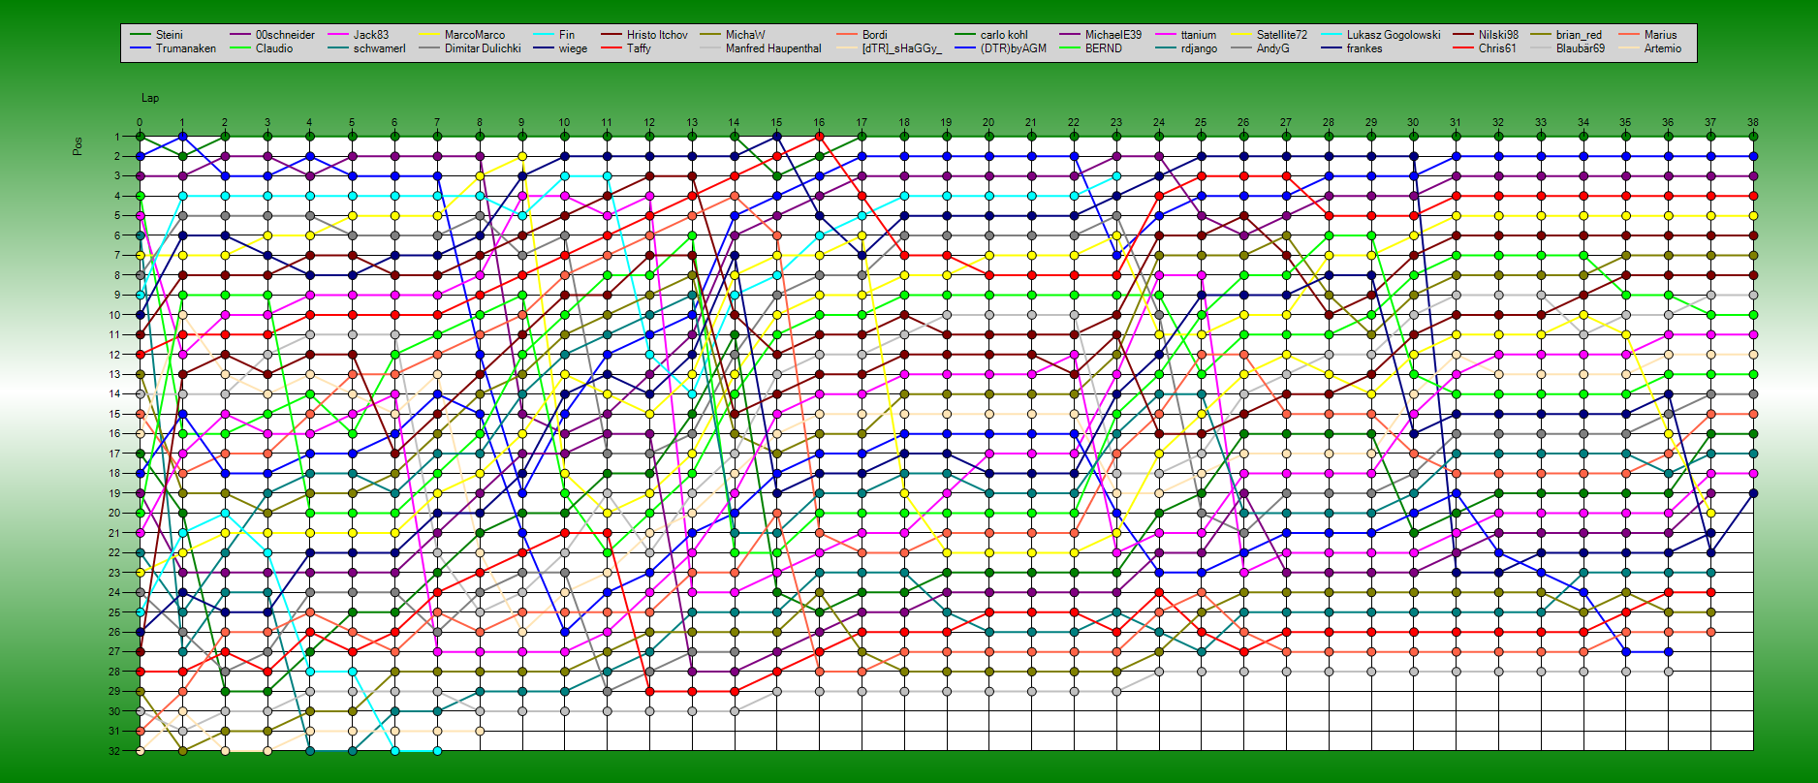The height and width of the screenshot is (783, 1818).
Task: Select the ttanium legend name
Action: click(1199, 35)
